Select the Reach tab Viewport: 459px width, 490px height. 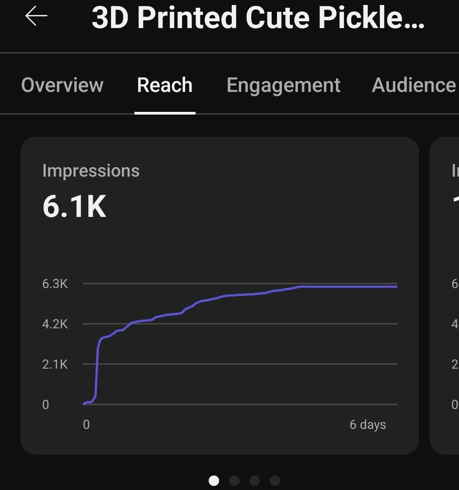[x=164, y=85]
